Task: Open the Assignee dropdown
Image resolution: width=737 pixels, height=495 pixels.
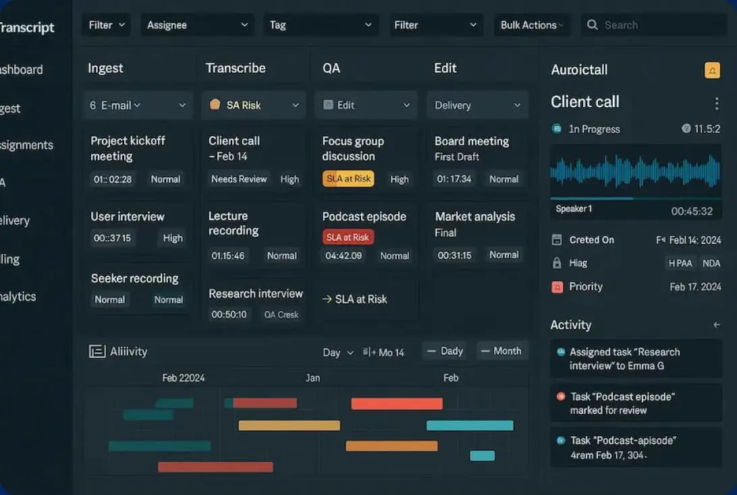Action: [x=197, y=24]
